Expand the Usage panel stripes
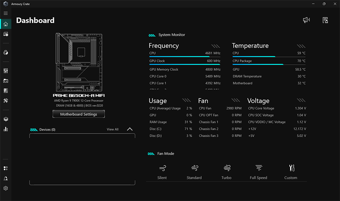This screenshot has height=201, width=340. point(187,100)
